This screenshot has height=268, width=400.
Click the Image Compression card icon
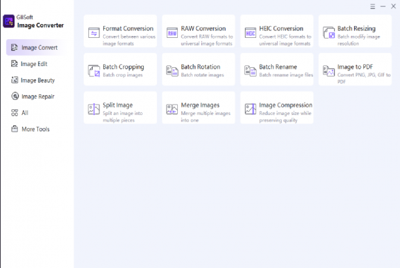[x=250, y=109]
